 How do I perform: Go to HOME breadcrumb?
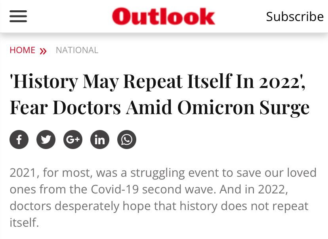pos(23,50)
